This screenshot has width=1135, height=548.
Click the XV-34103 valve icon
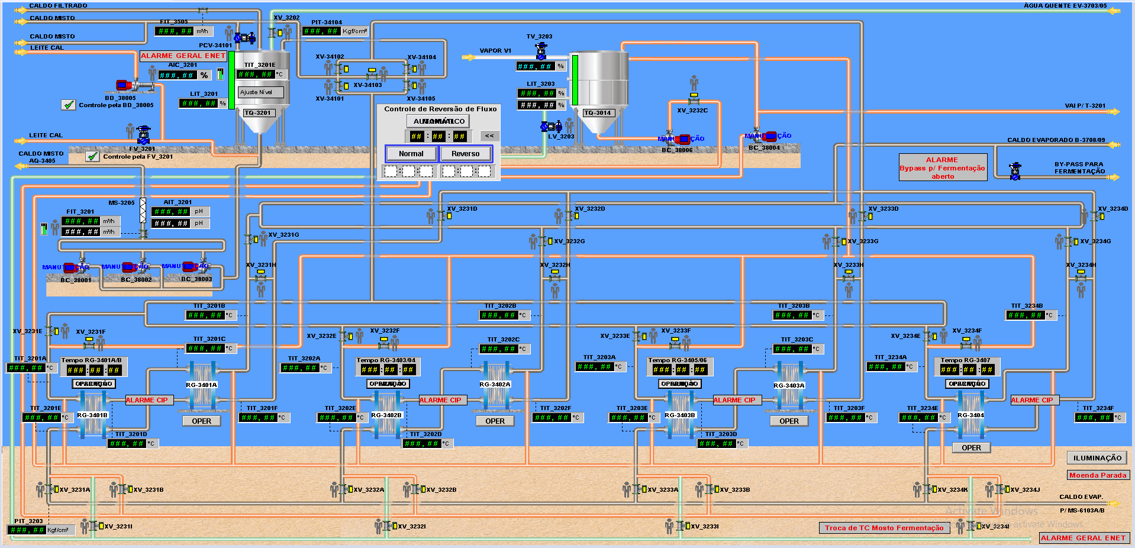point(372,73)
